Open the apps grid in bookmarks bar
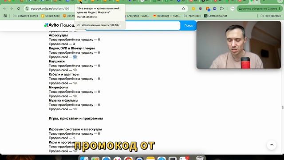 point(5,16)
